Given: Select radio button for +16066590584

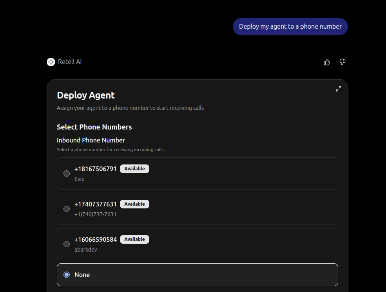Looking at the screenshot, I should point(67,244).
